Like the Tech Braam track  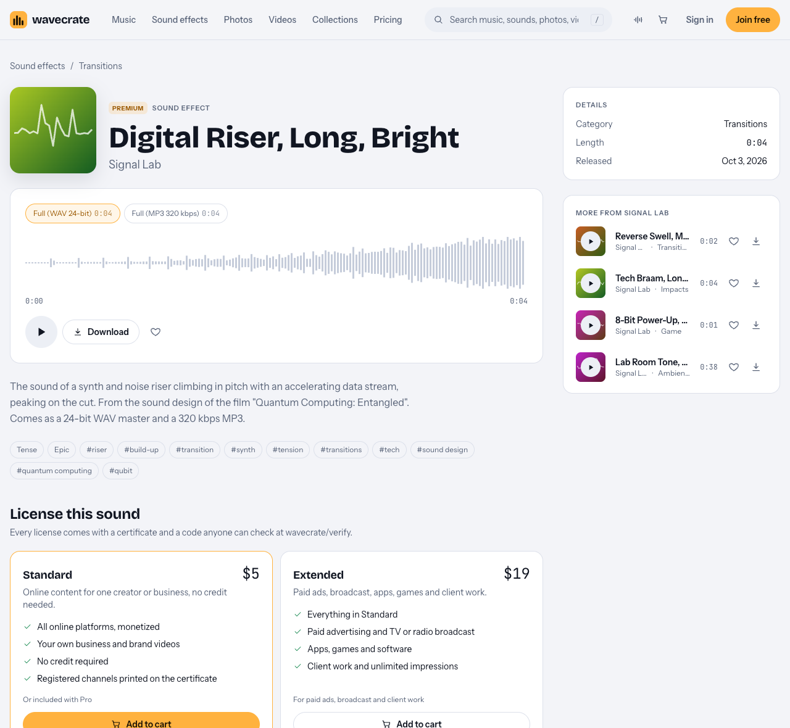734,283
